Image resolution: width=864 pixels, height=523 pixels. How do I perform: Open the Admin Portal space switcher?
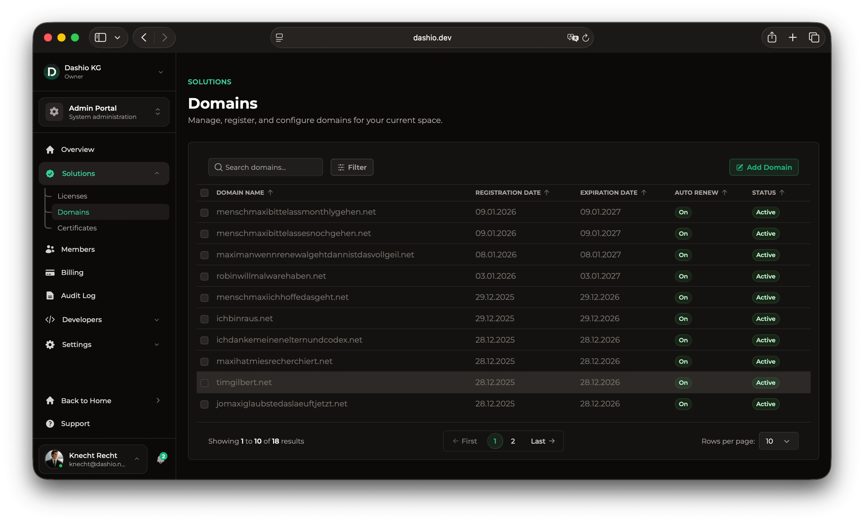(104, 112)
